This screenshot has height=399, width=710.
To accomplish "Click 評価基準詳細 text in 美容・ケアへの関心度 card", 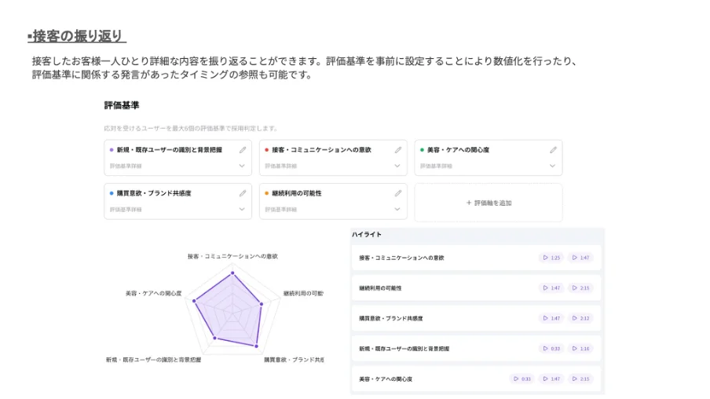I will (437, 167).
